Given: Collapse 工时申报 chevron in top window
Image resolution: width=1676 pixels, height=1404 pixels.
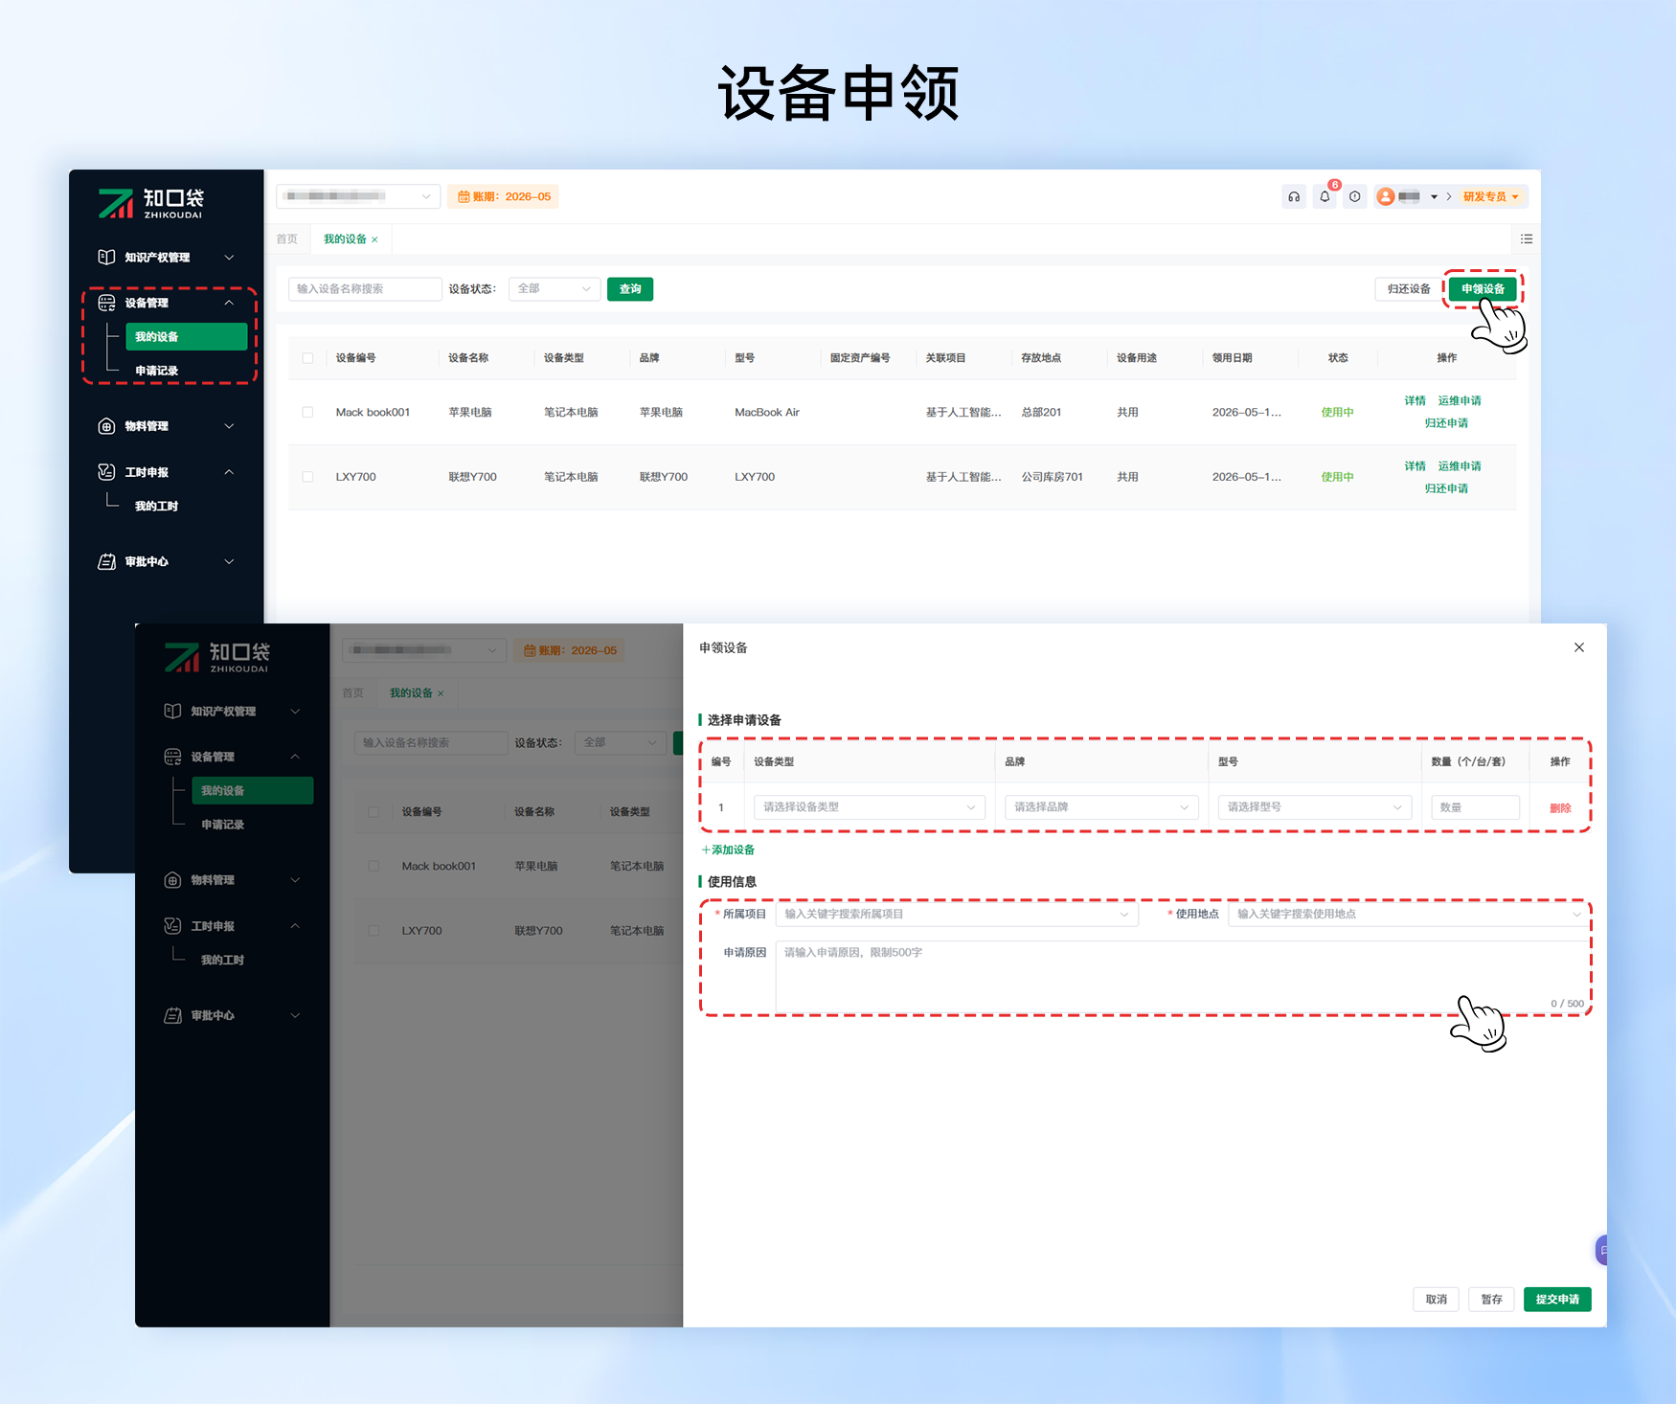Looking at the screenshot, I should point(229,472).
